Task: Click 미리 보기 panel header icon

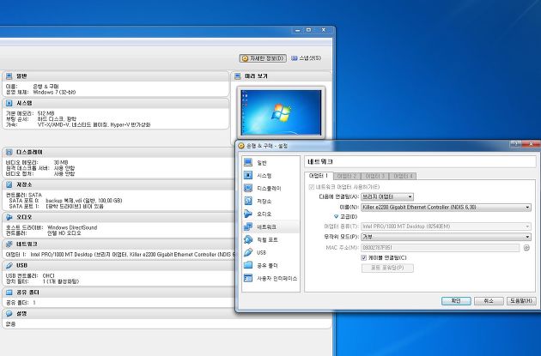Action: point(237,76)
